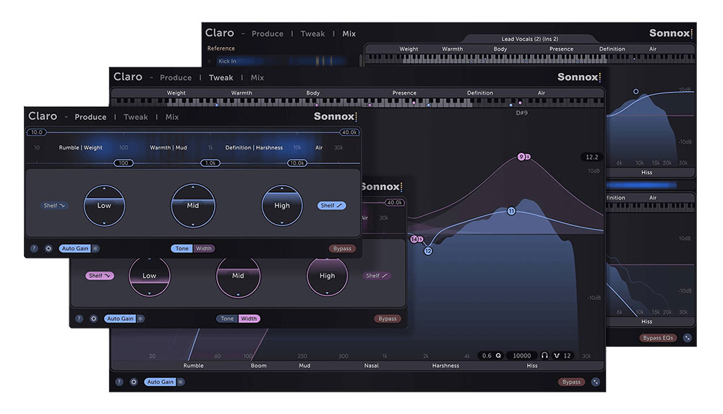This screenshot has width=723, height=414.
Task: Click the pink Low dial in the Width-mode window
Action: pos(150,276)
